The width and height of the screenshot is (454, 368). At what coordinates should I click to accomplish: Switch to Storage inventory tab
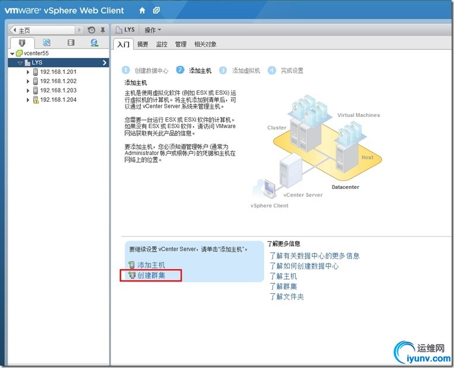[x=71, y=43]
